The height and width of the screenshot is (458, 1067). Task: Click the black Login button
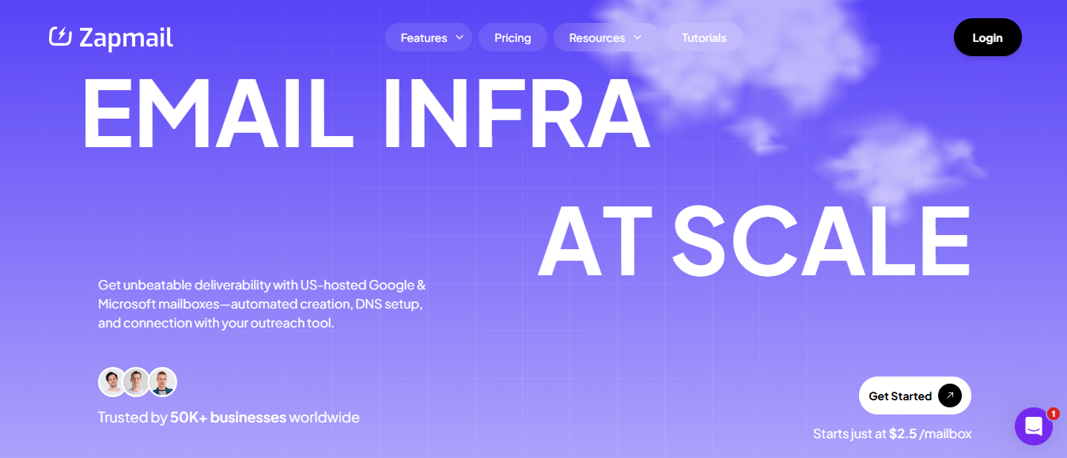click(988, 37)
